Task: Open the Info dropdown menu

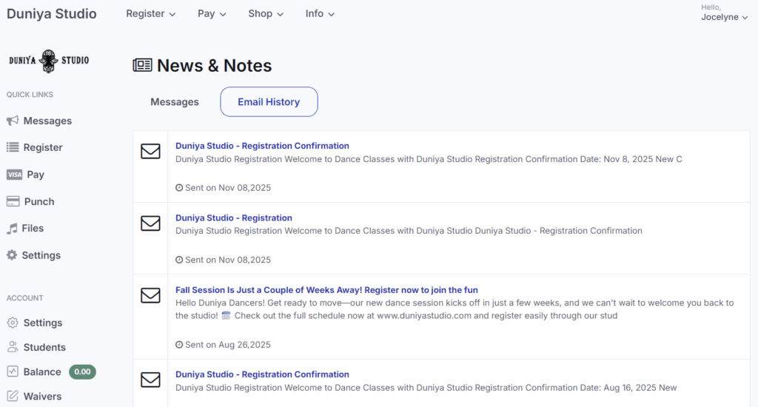Action: click(320, 13)
